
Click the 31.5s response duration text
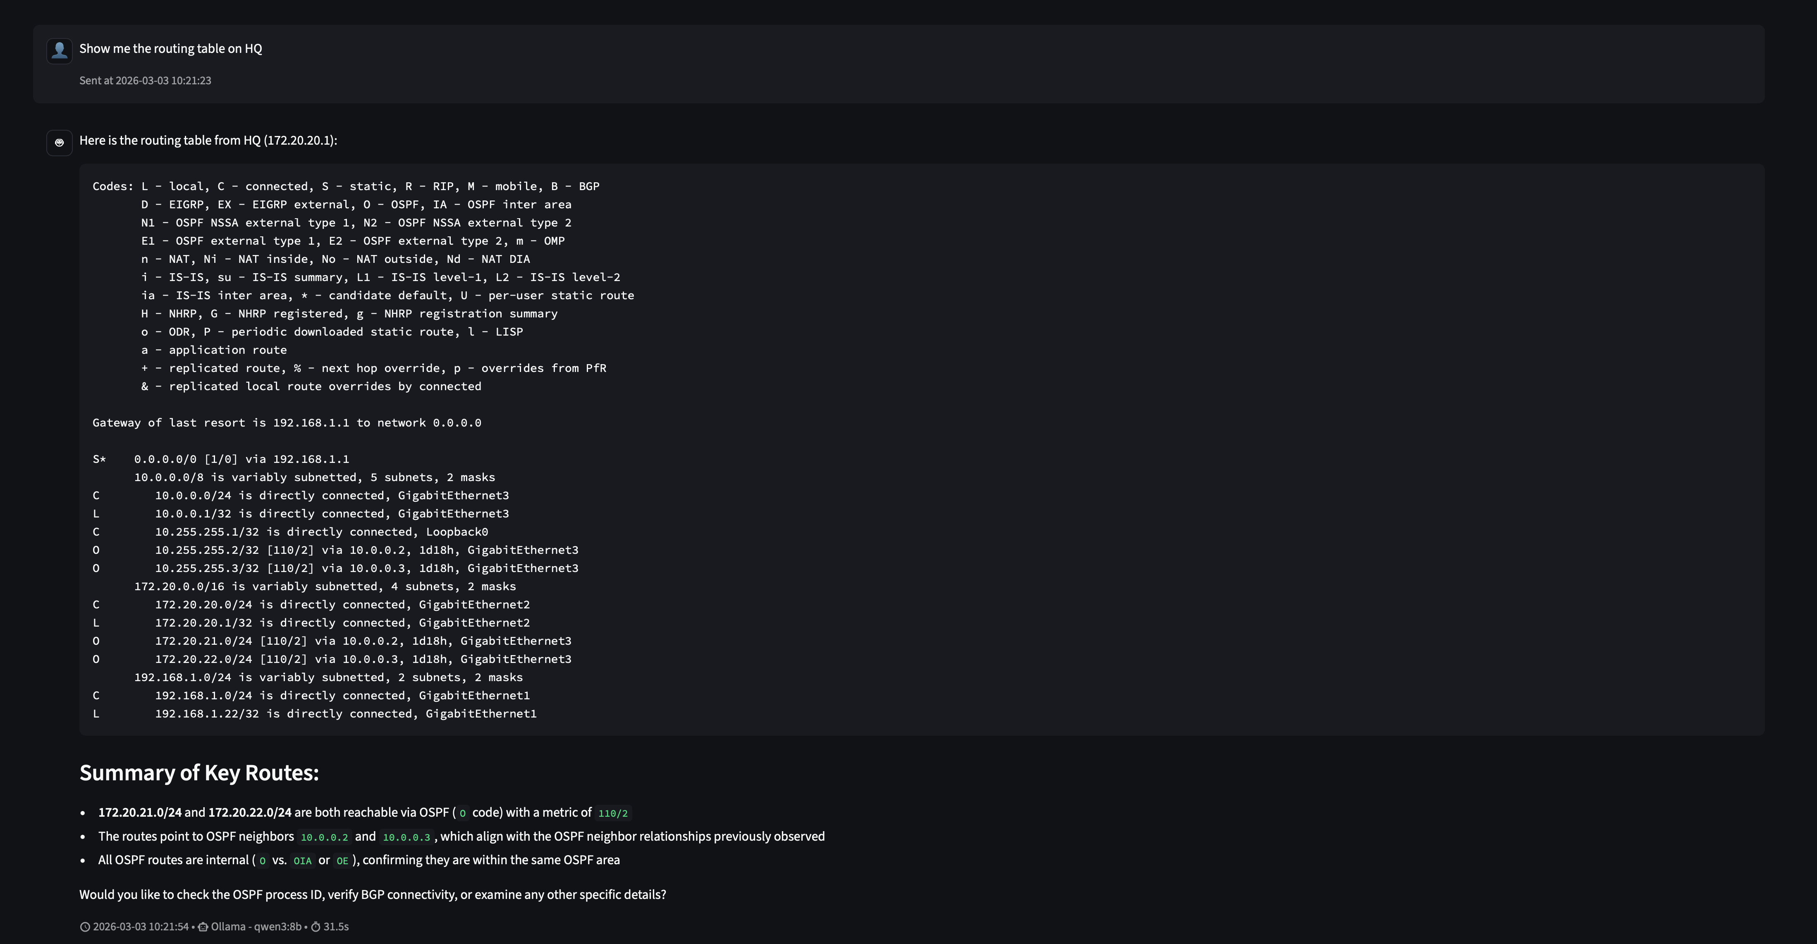(x=336, y=927)
